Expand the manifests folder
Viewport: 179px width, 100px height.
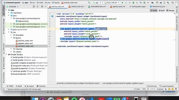point(9,13)
